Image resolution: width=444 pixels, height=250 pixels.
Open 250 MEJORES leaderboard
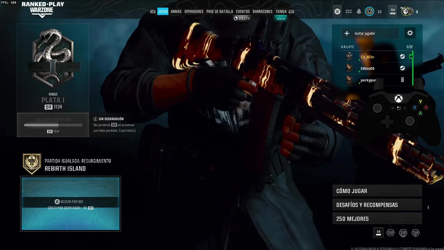pos(377,218)
